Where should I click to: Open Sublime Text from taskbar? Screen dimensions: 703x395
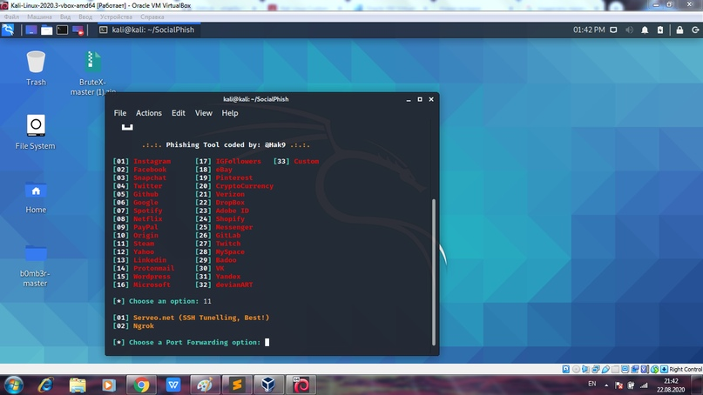point(237,385)
